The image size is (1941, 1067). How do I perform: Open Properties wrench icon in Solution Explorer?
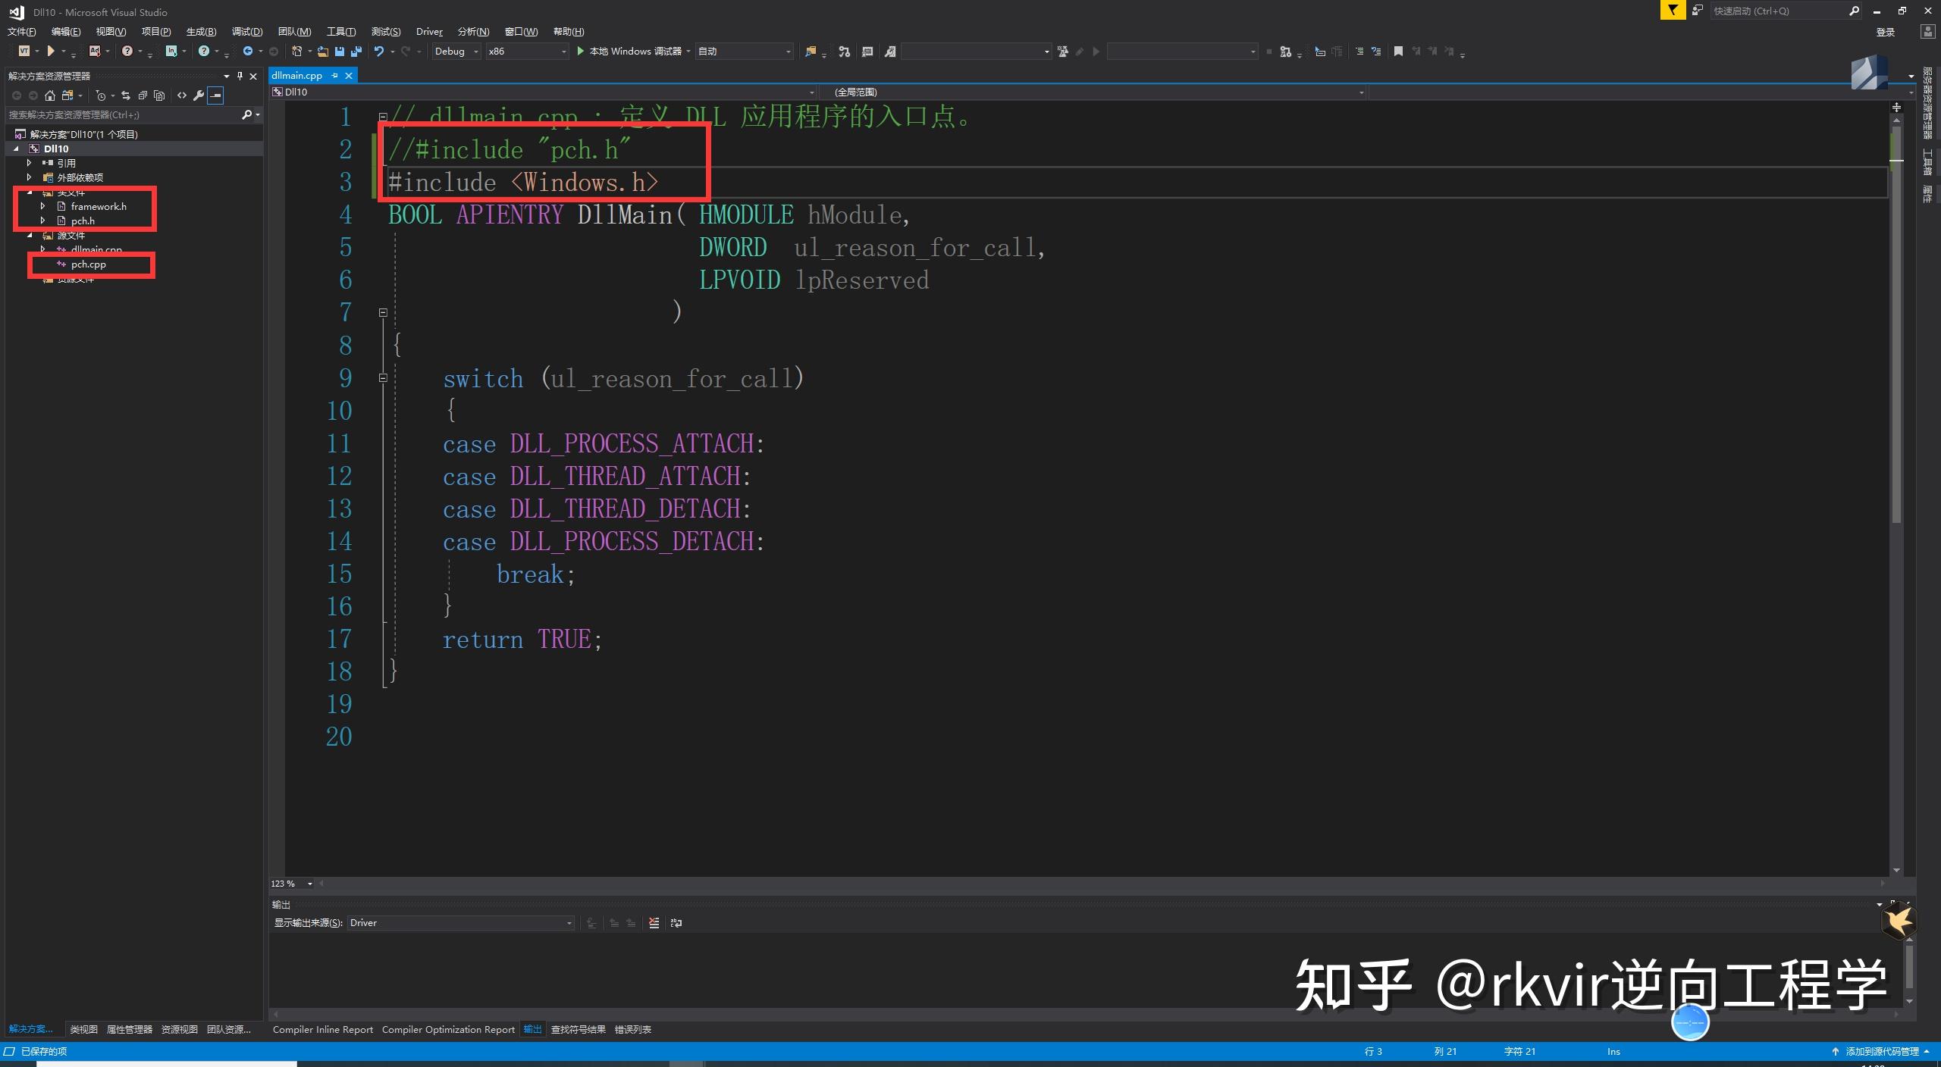(x=199, y=95)
